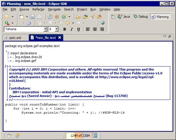Select Planning perspective button

tap(160, 17)
